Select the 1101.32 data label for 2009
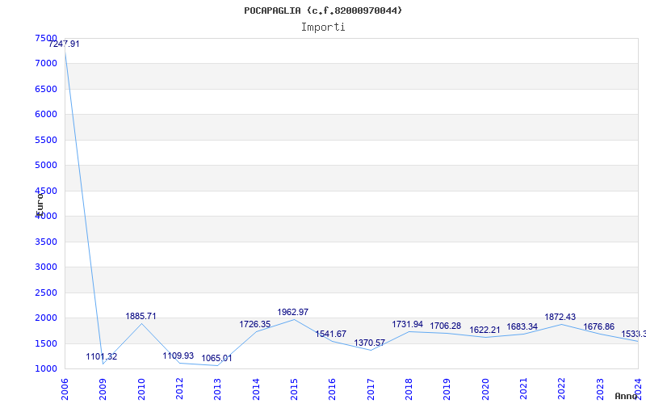This screenshot has width=646, height=404. 102,356
